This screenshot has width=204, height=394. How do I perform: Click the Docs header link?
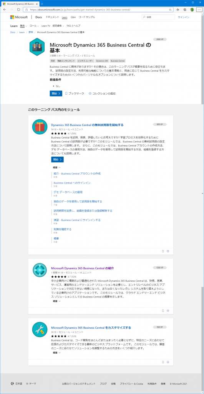click(38, 17)
